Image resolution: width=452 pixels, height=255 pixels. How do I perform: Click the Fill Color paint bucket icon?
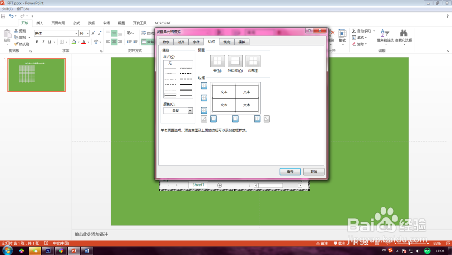pyautogui.click(x=74, y=42)
